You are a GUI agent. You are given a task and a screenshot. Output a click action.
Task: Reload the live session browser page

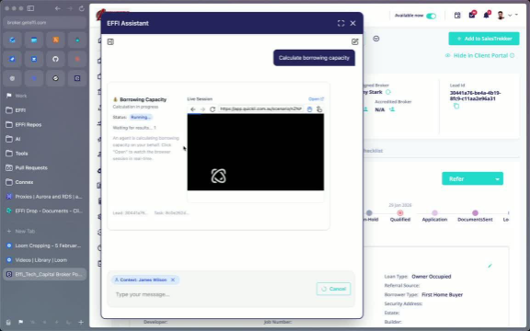coord(213,109)
